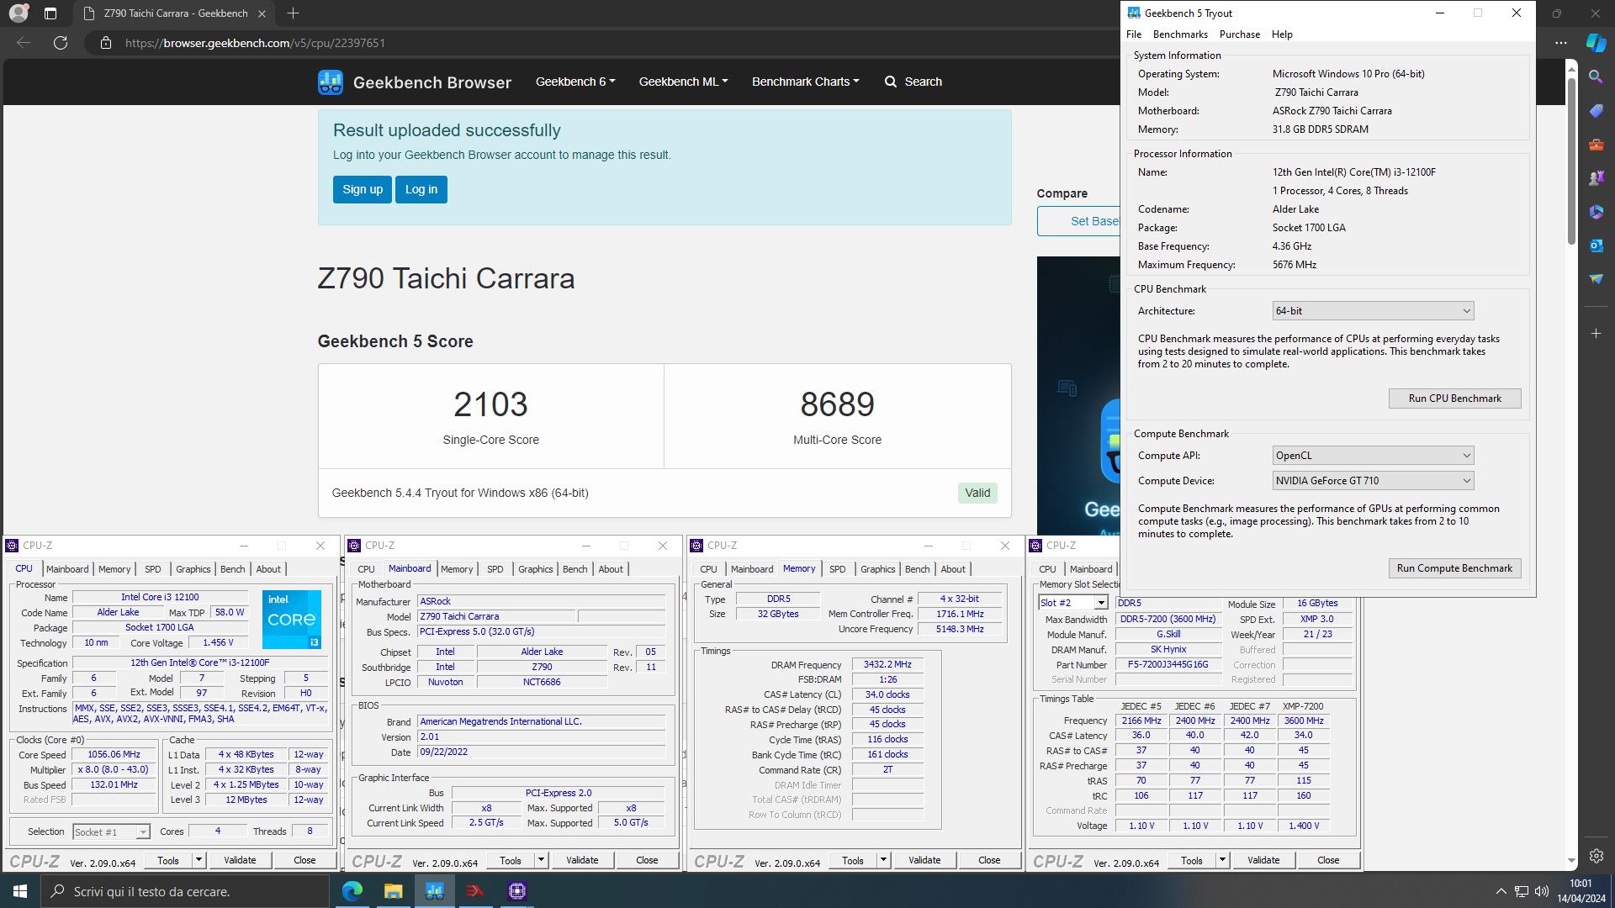Switch to Graphics tab in CPU-Z Mainboard window
The width and height of the screenshot is (1615, 908).
tap(535, 569)
